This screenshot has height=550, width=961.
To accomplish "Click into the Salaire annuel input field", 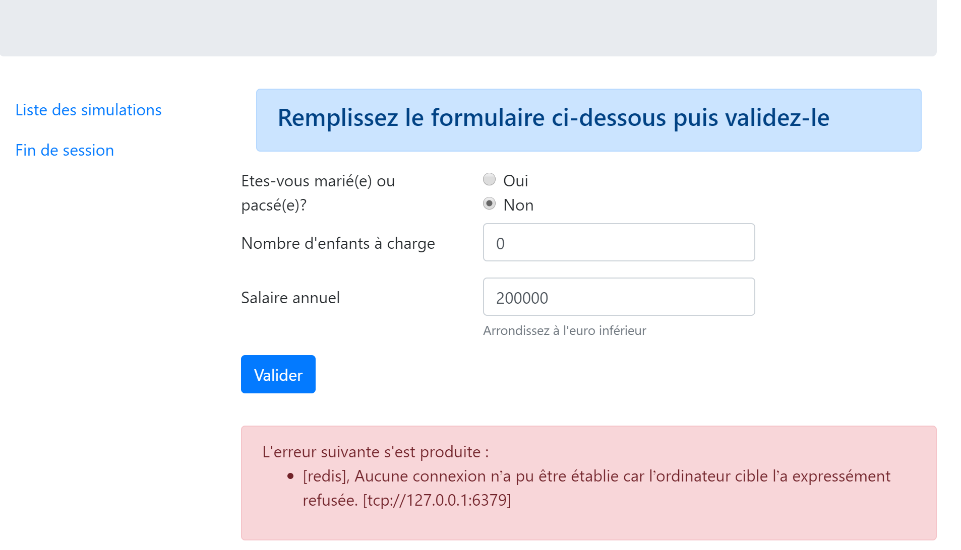I will point(618,297).
